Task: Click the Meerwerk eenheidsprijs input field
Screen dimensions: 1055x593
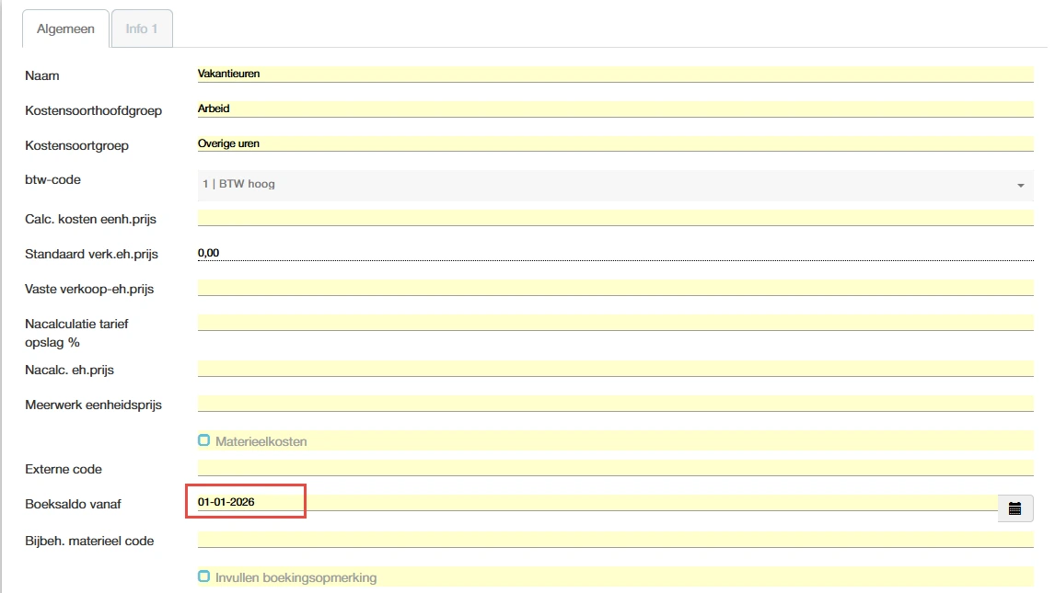Action: point(615,404)
